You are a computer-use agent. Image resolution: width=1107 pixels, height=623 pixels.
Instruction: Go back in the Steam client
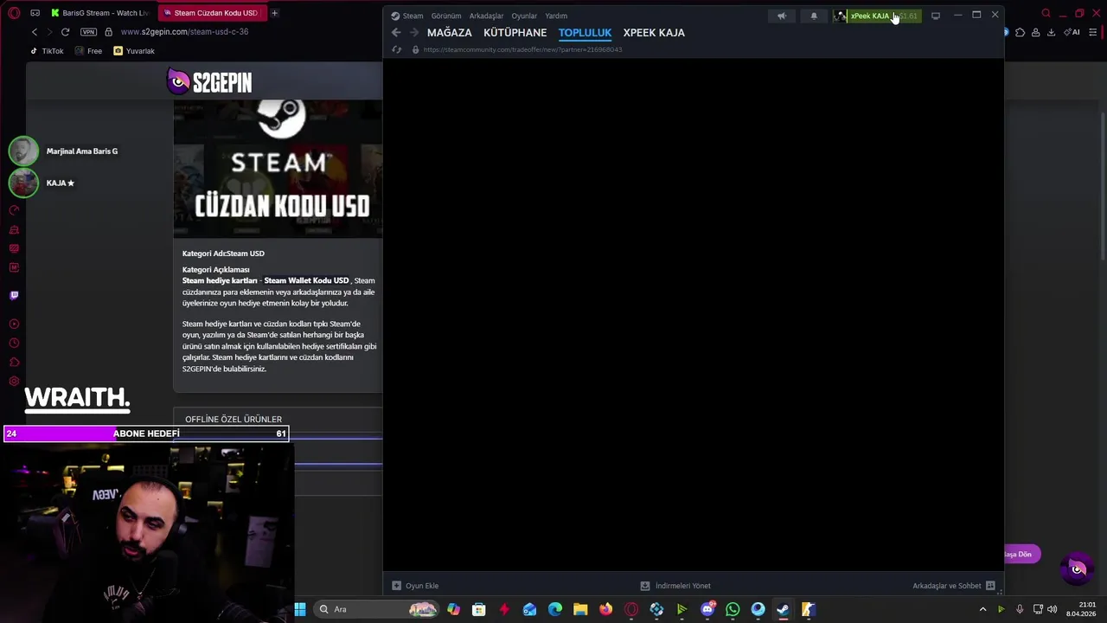[396, 33]
